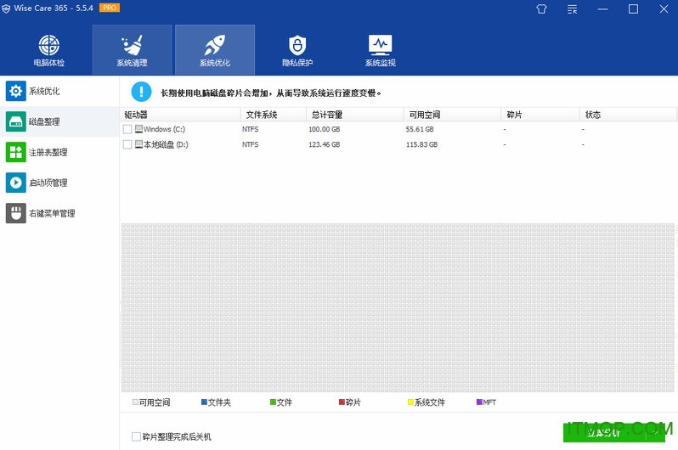This screenshot has height=450, width=678.
Task: Select 磁盘整理 disk defrag sidebar item
Action: (x=59, y=121)
